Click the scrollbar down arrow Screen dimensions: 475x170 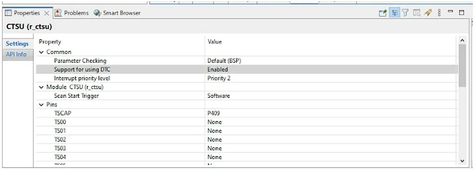click(462, 161)
